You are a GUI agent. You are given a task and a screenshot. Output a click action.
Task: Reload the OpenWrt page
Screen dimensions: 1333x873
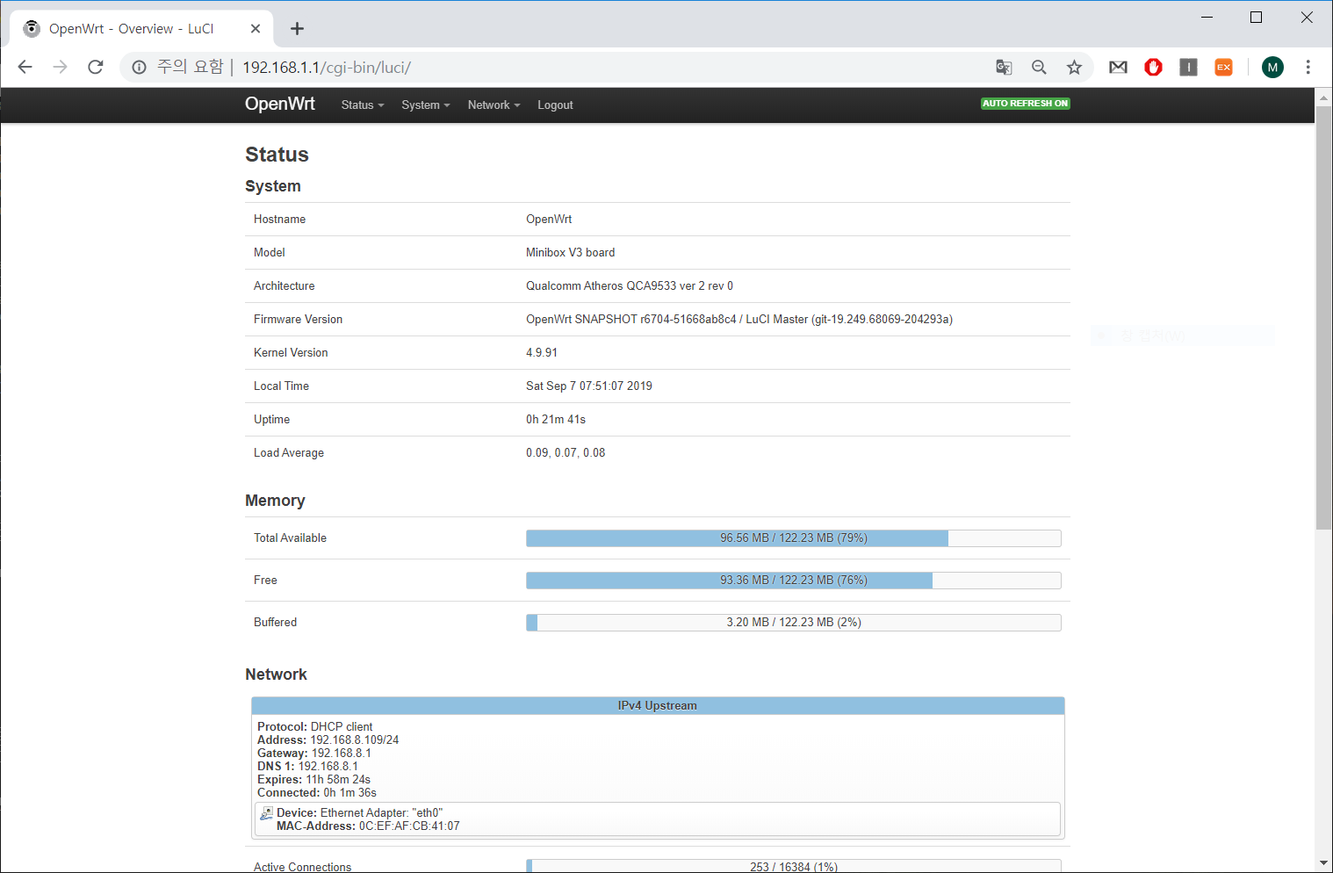click(96, 67)
